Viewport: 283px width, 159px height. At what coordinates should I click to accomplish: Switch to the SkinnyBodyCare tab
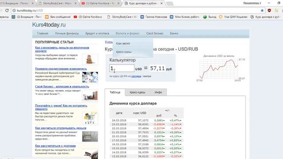point(57,4)
